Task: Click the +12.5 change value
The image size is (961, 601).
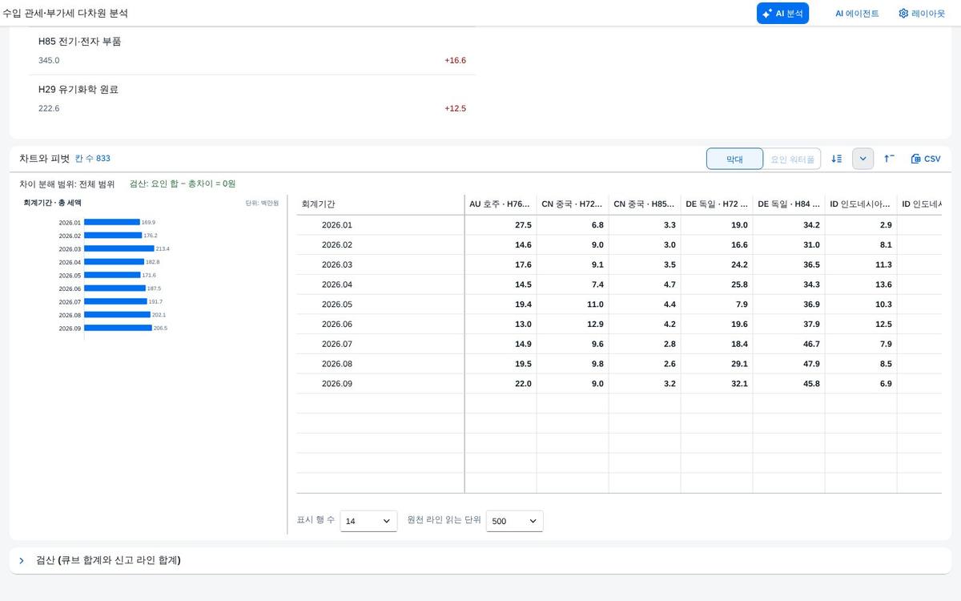Action: point(455,108)
